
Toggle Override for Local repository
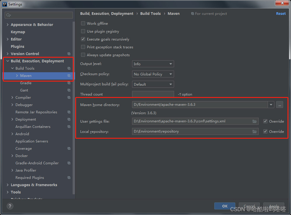(265, 131)
